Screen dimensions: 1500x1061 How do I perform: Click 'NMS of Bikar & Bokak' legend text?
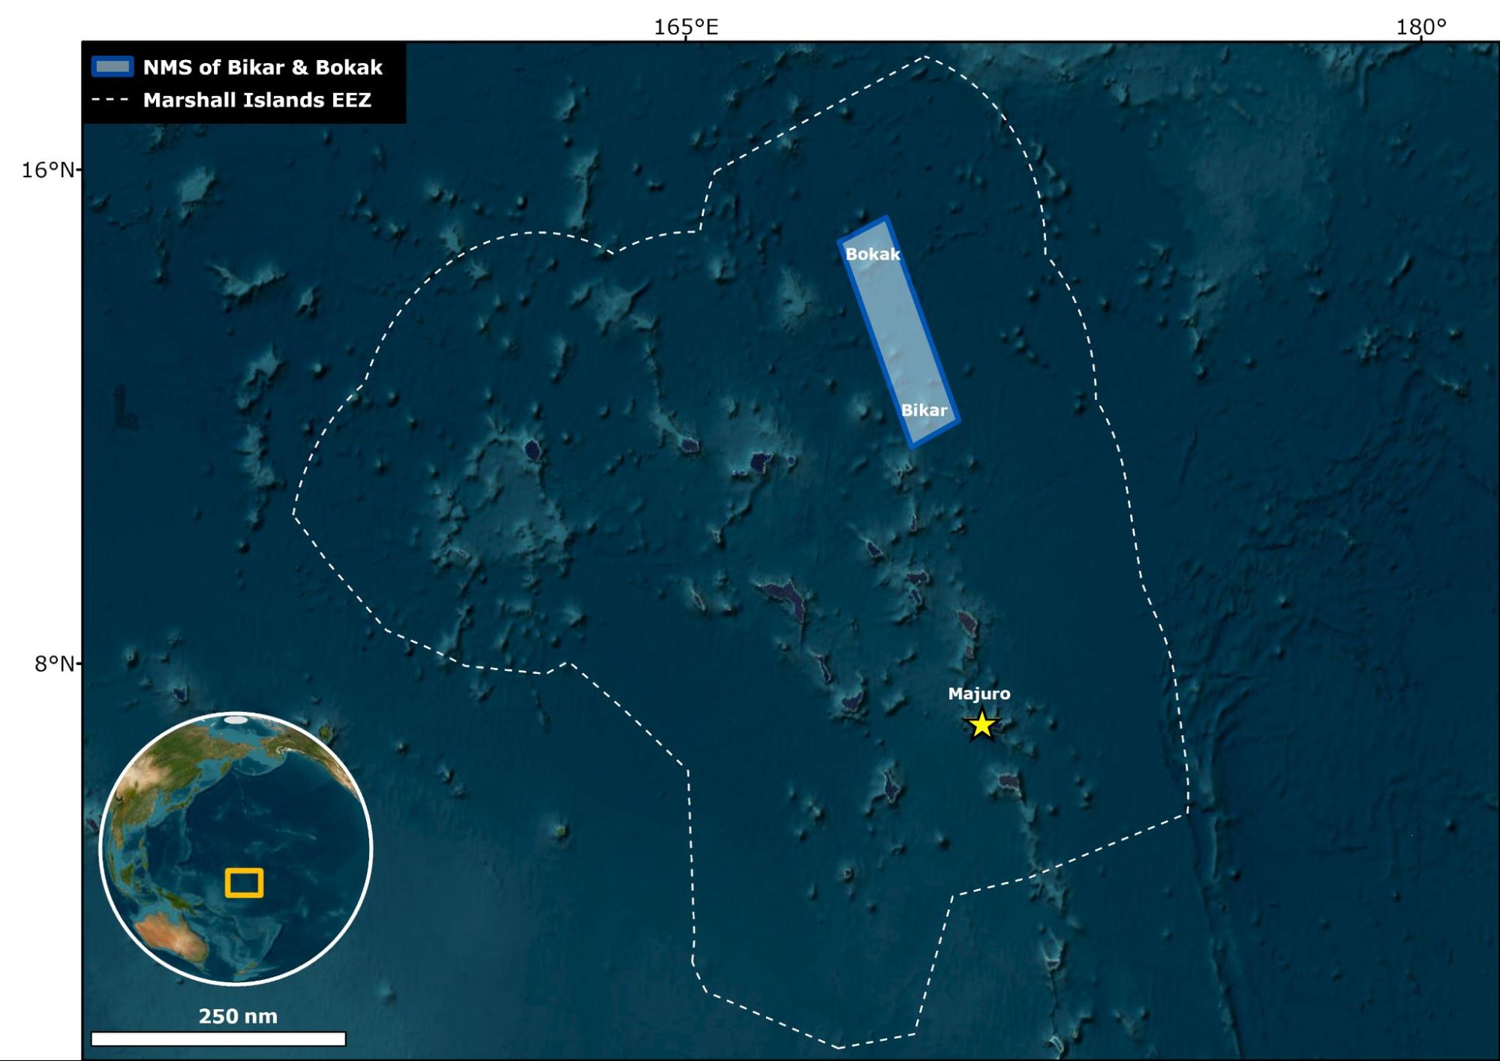pyautogui.click(x=263, y=68)
